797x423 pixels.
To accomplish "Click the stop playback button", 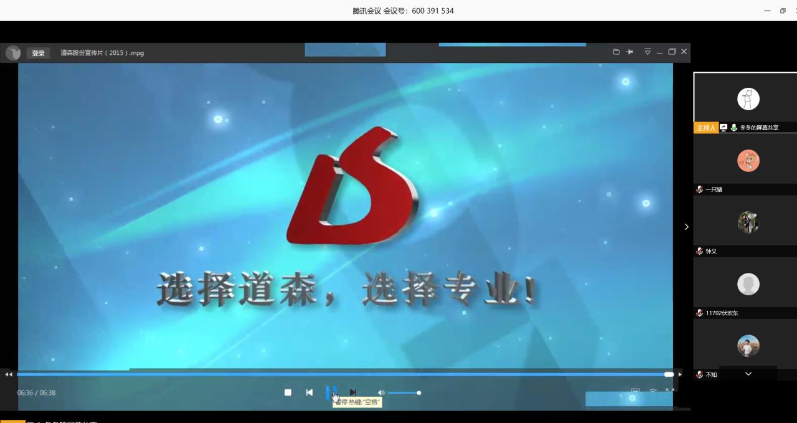I will click(x=288, y=392).
